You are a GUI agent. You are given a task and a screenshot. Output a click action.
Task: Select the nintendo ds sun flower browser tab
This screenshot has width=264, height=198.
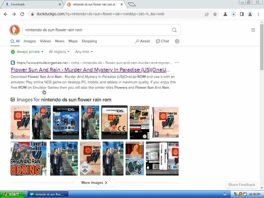[x=95, y=4]
